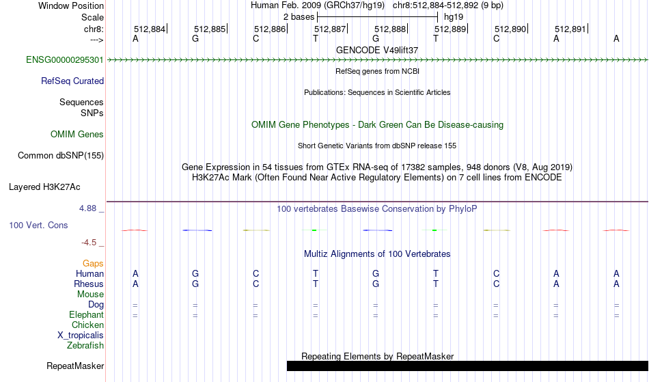This screenshot has width=649, height=382.
Task: Click Short Genetic Variants from dbSNP title
Action: pos(377,146)
